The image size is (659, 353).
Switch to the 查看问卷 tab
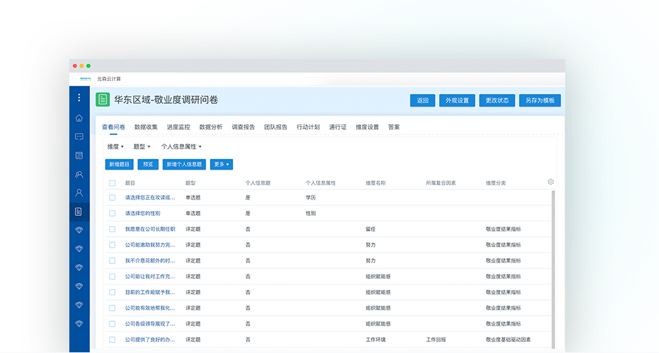coord(113,127)
